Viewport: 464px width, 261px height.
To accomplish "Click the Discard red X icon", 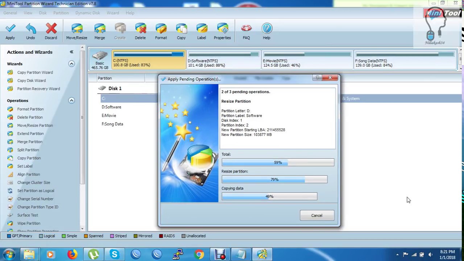I will (51, 29).
